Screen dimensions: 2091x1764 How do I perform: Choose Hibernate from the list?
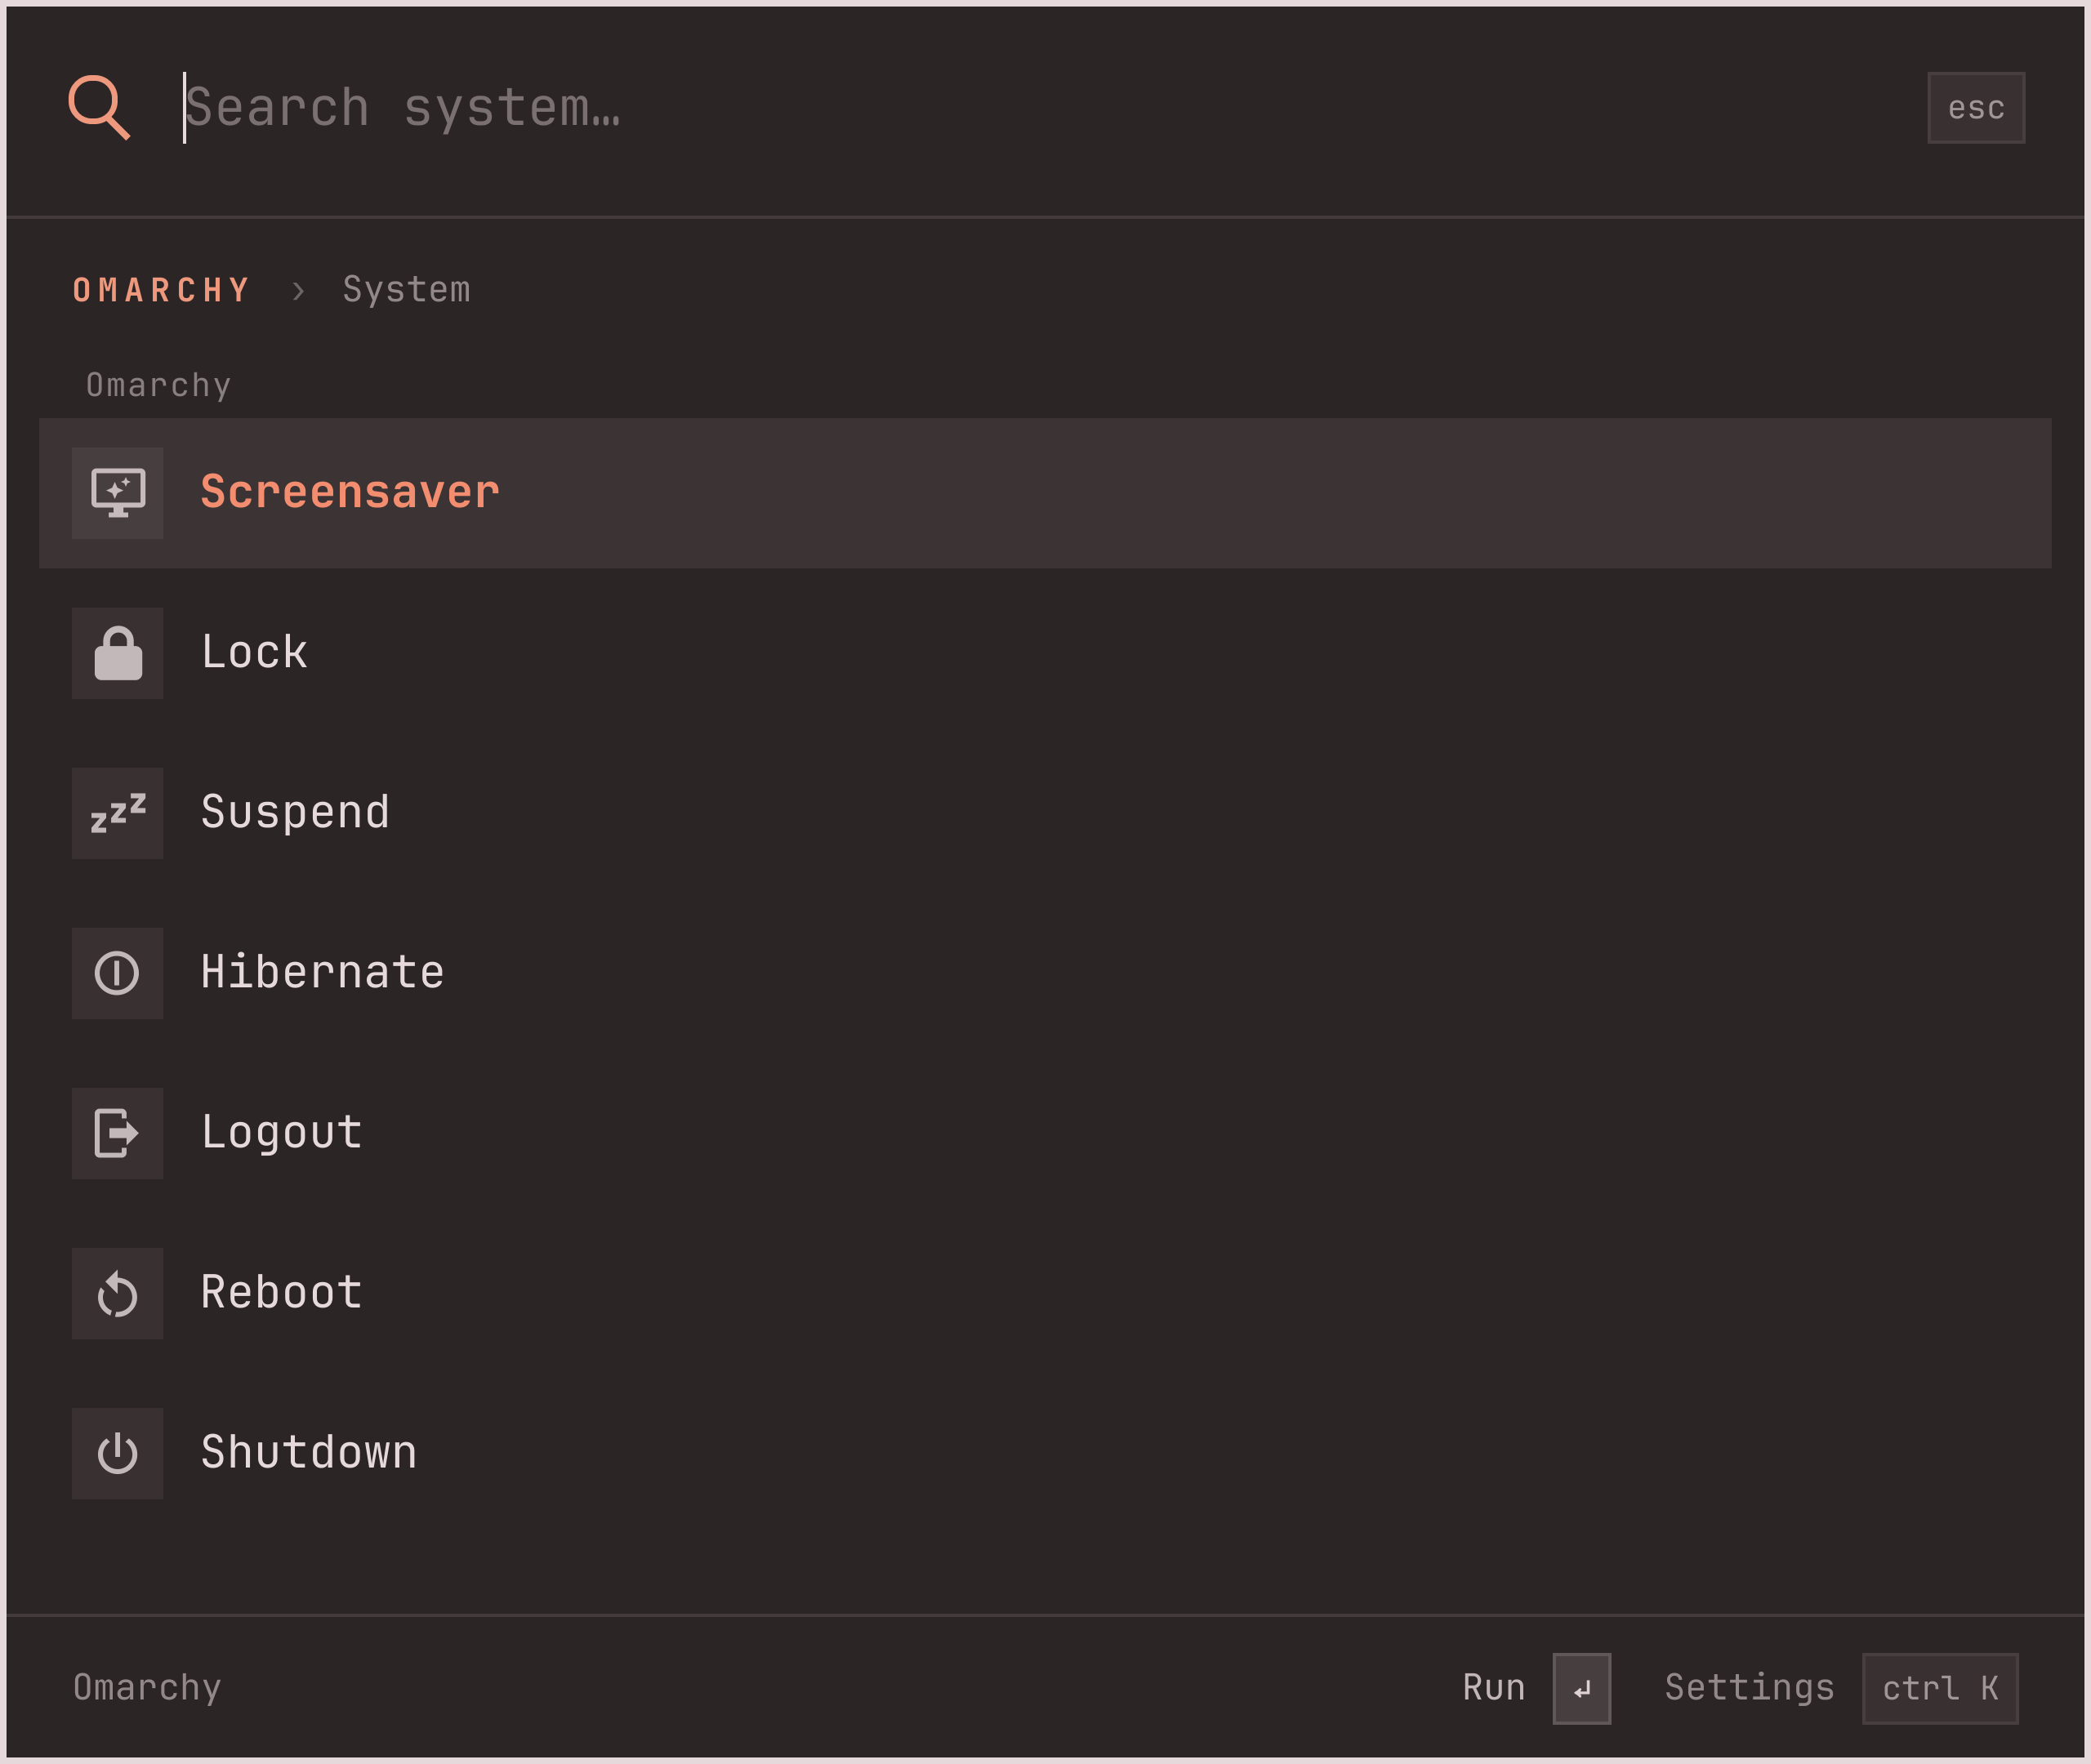click(1045, 973)
